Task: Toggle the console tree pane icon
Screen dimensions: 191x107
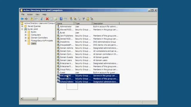Action: pos(36,19)
